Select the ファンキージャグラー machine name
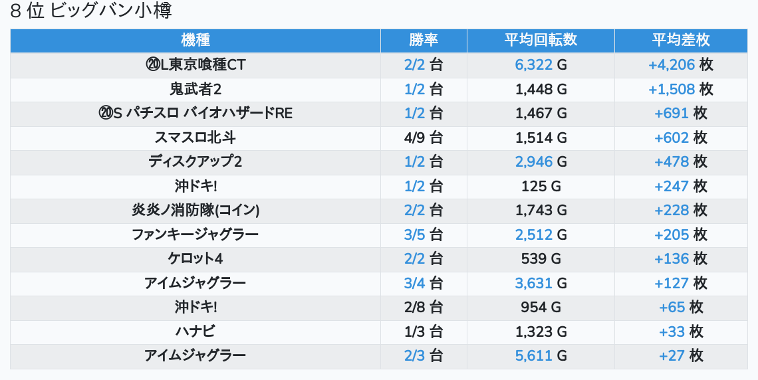The height and width of the screenshot is (380, 758). 195,235
